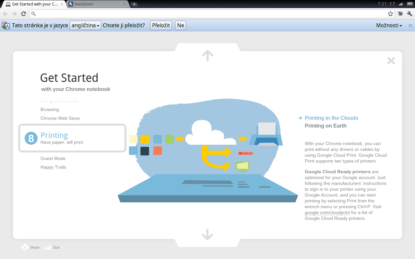Go forward using the browser forward arrow
Viewport: 415px width, 259px height.
14,14
